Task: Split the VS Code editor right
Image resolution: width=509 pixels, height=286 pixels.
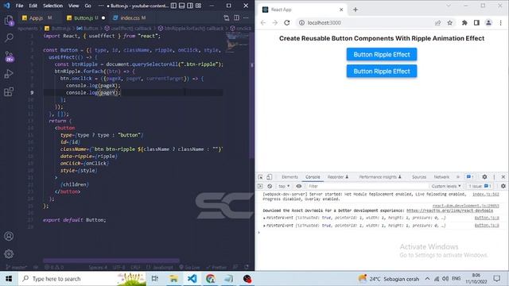Action: pyautogui.click(x=236, y=17)
